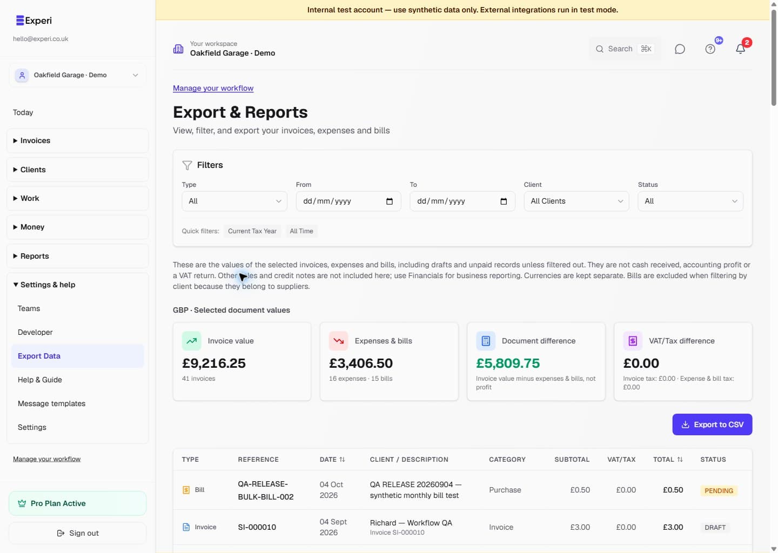778x553 pixels.
Task: Click the Sign out arrow icon
Action: click(x=61, y=533)
